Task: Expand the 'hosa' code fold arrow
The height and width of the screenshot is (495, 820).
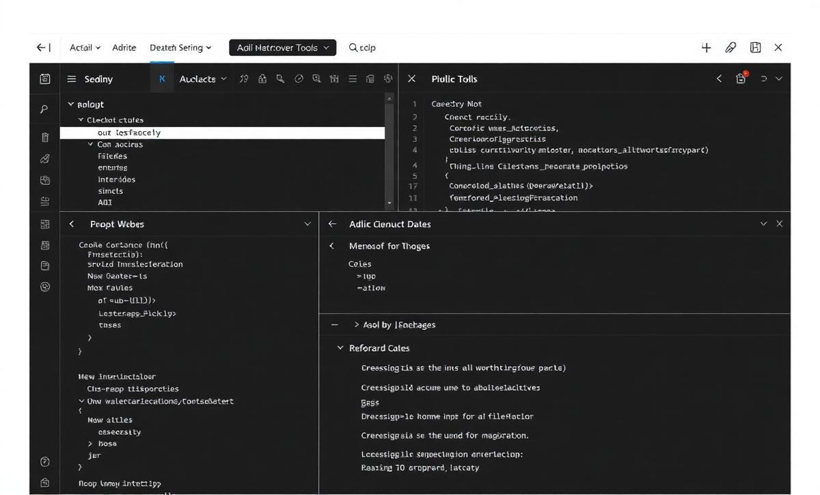Action: click(x=90, y=444)
